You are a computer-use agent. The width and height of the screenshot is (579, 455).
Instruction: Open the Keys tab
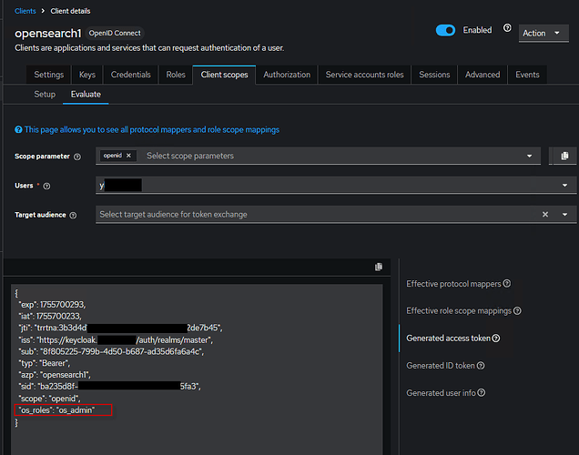pyautogui.click(x=87, y=75)
